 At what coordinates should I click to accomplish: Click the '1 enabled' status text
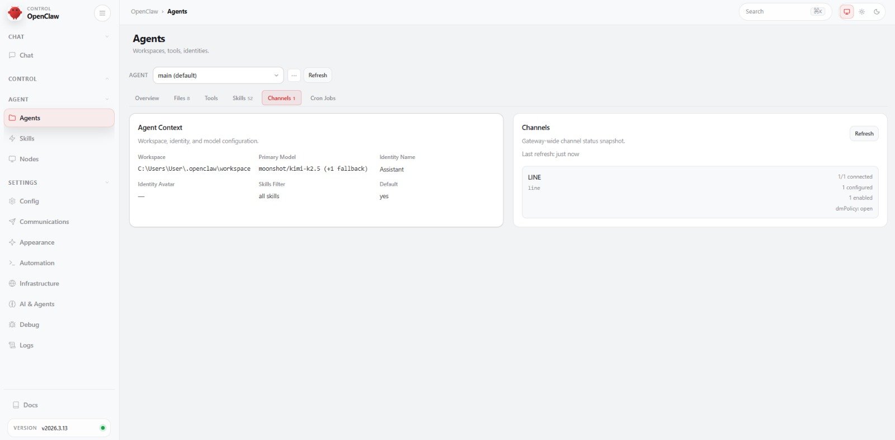[x=861, y=198]
